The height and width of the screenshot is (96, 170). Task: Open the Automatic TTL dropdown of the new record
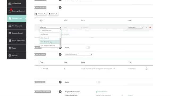coord(135,27)
